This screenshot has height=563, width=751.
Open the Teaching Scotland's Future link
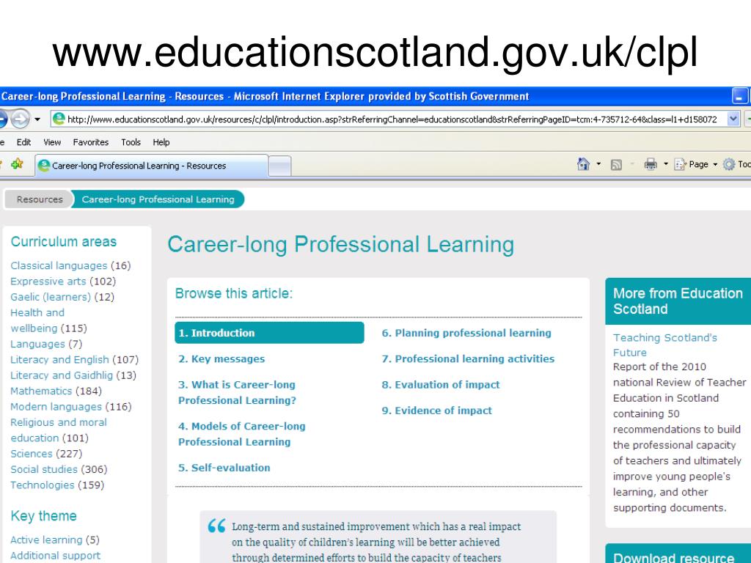tap(664, 345)
